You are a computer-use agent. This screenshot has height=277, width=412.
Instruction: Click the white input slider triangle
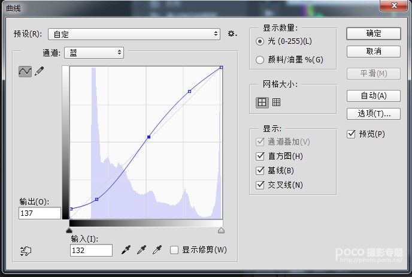point(221,230)
